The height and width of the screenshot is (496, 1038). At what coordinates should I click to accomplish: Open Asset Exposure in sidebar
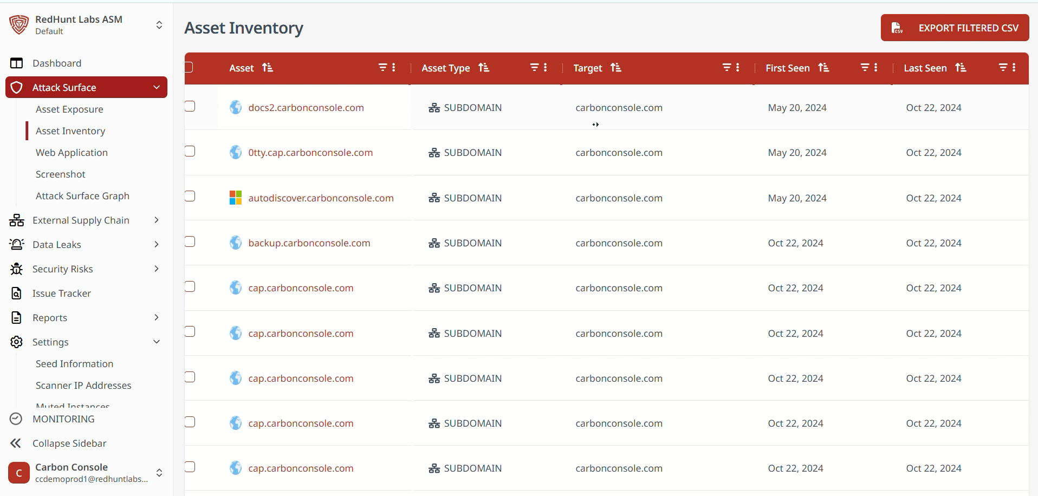click(69, 109)
